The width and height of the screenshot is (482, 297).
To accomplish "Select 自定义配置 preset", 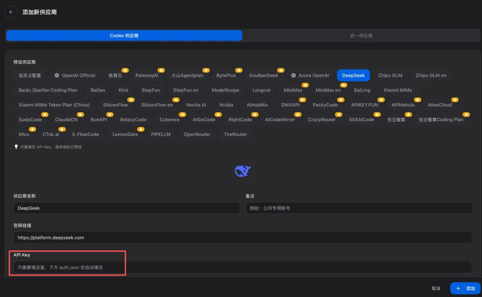I will pyautogui.click(x=30, y=75).
